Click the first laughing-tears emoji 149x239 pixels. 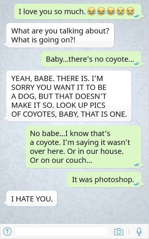point(91,12)
